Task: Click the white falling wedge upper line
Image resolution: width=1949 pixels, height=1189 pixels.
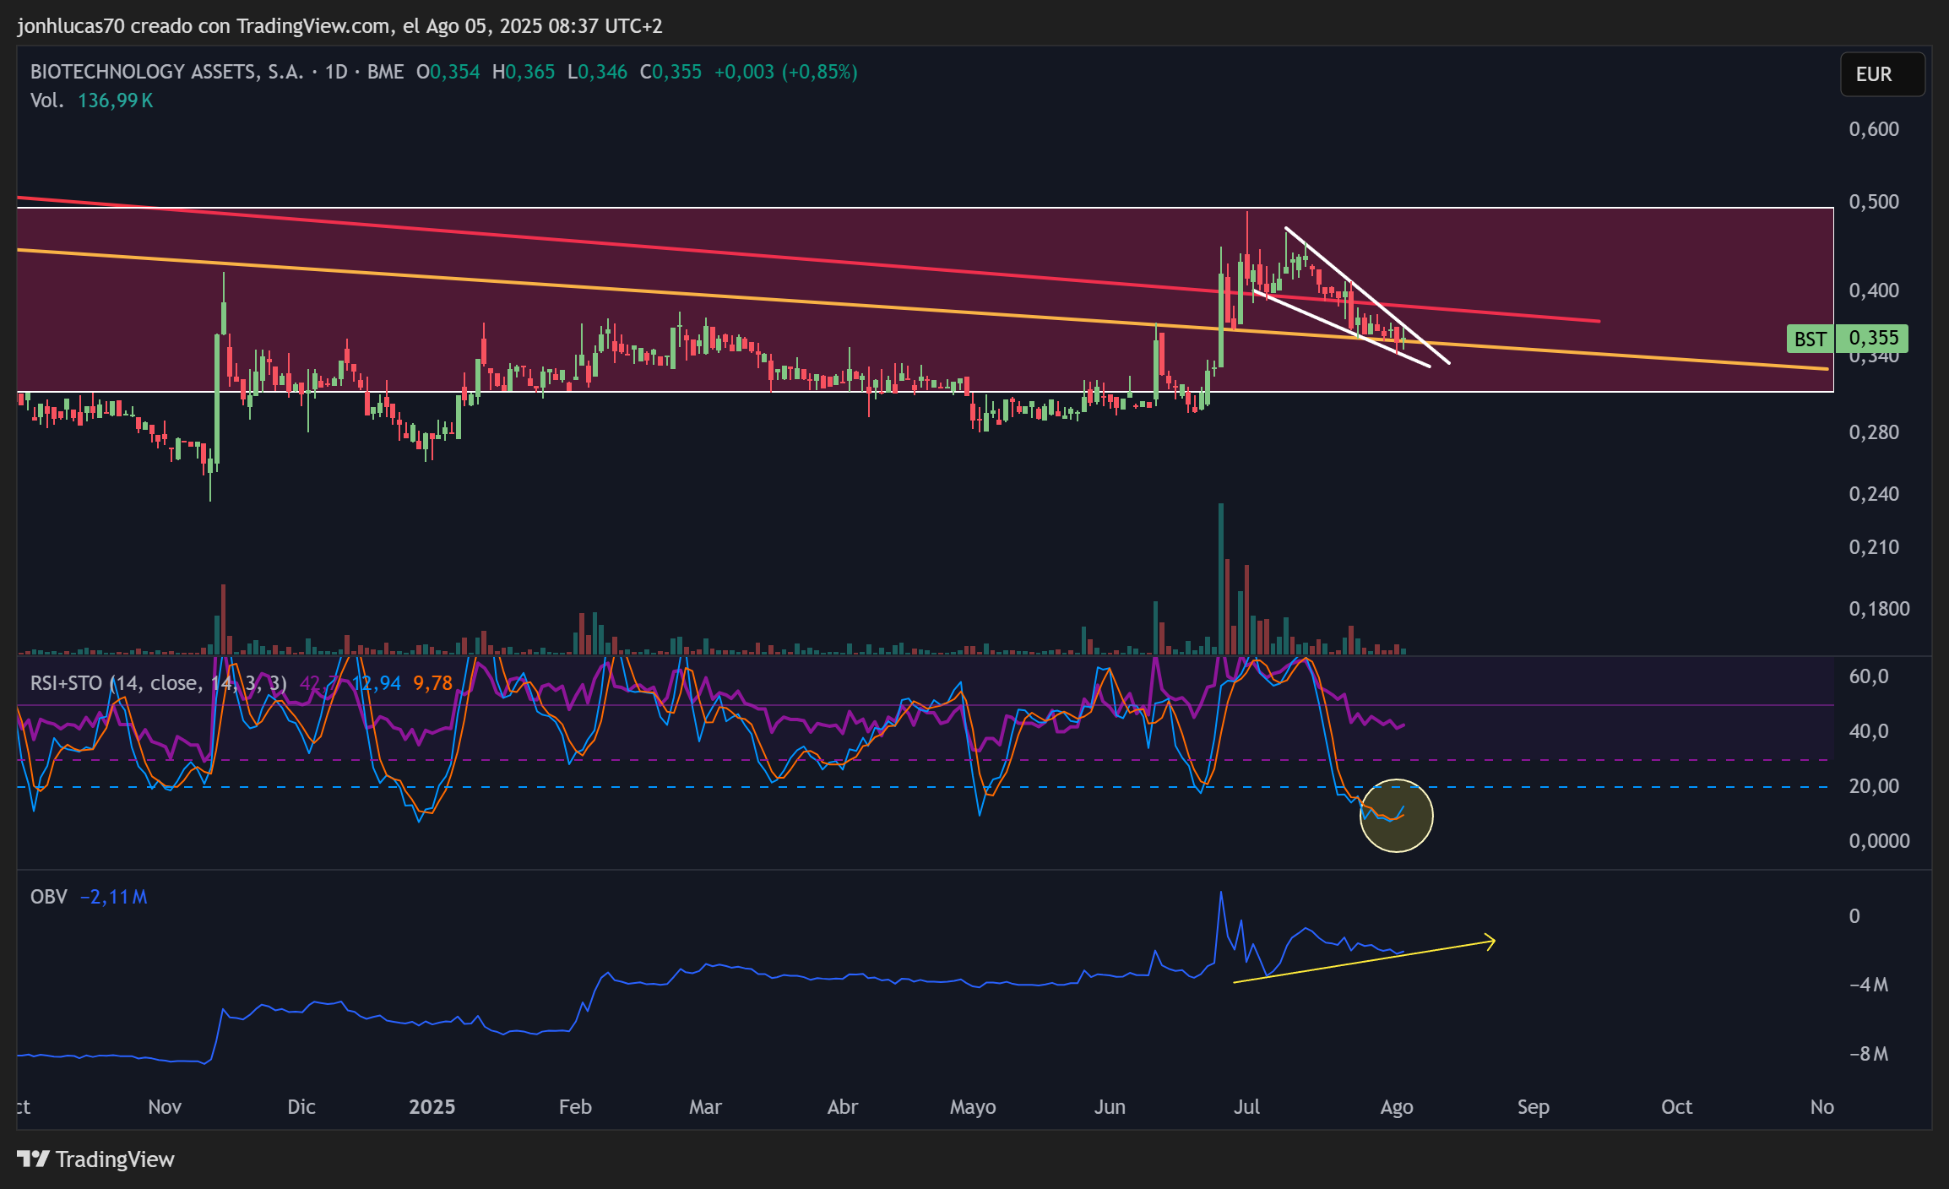Action: point(1366,295)
